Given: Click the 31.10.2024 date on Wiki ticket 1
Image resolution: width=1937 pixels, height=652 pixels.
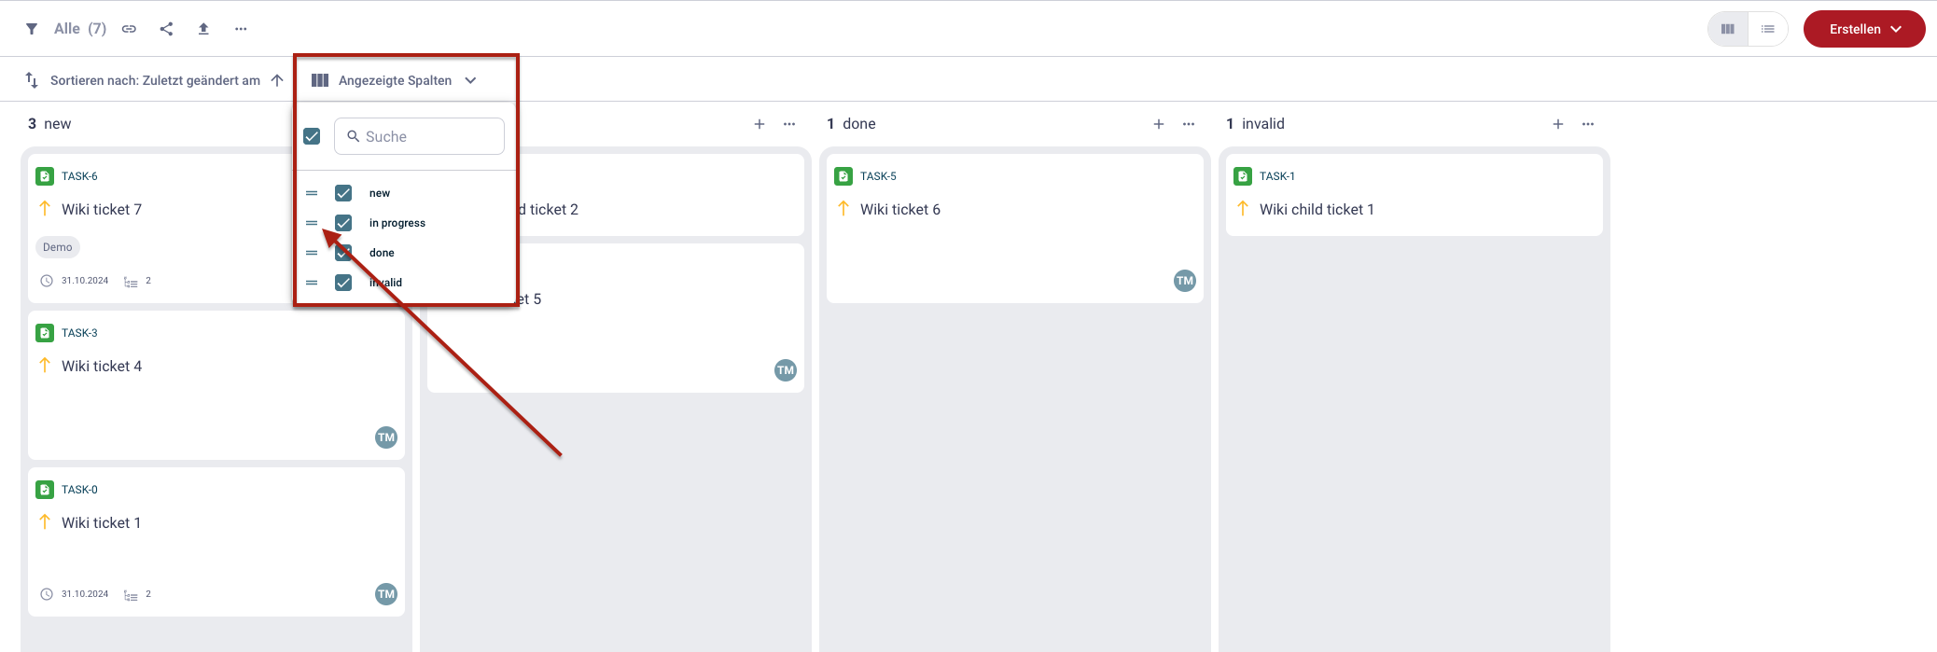Looking at the screenshot, I should tap(85, 594).
